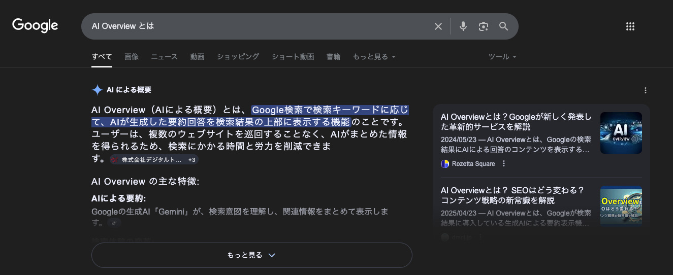Open the 書籍 tab

point(334,57)
